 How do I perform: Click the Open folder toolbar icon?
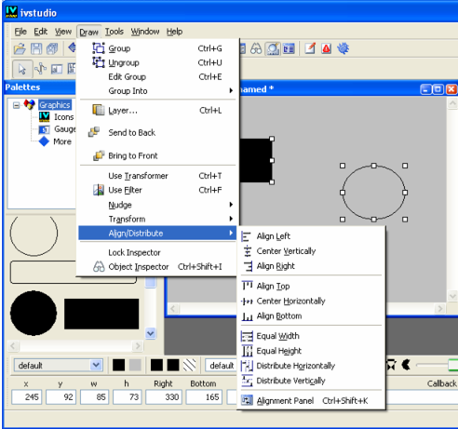click(20, 48)
